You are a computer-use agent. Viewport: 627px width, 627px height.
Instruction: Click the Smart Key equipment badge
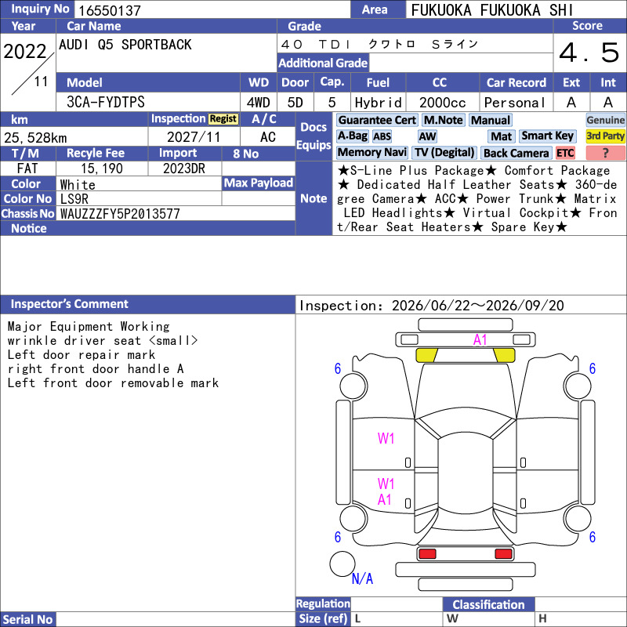click(547, 136)
